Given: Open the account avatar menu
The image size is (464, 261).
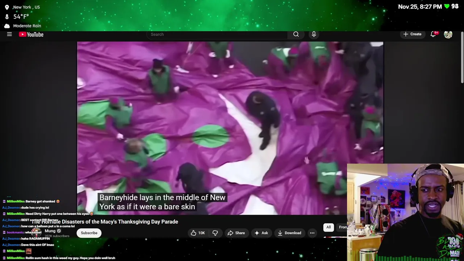Looking at the screenshot, I should click(448, 34).
